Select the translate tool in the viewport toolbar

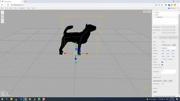3,12
